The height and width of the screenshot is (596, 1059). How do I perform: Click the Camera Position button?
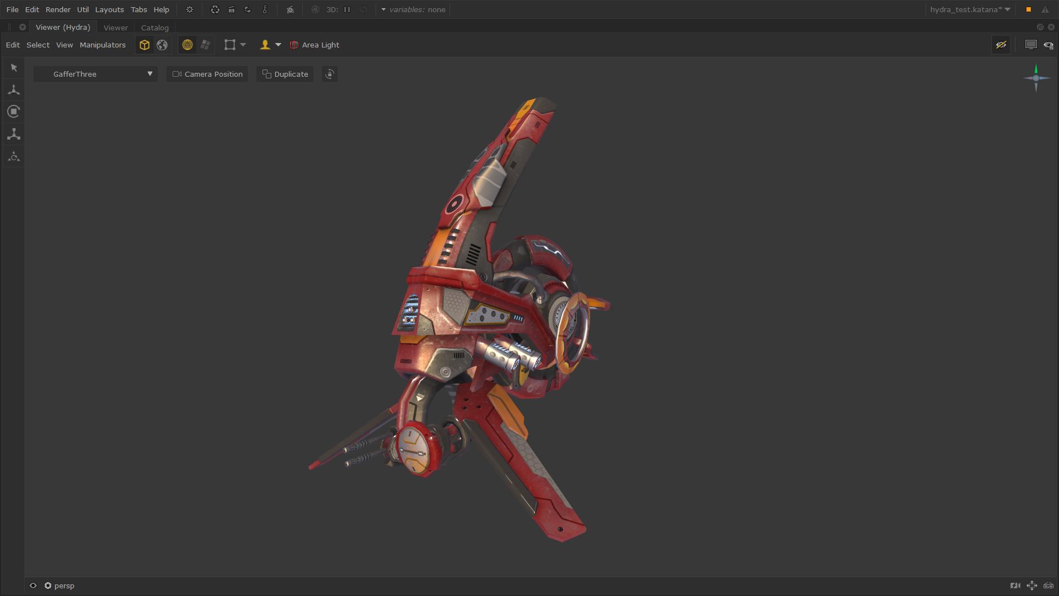(207, 74)
